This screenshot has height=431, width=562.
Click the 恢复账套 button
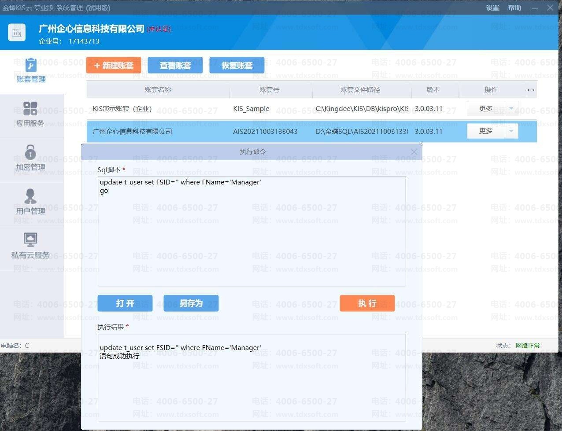(x=237, y=66)
